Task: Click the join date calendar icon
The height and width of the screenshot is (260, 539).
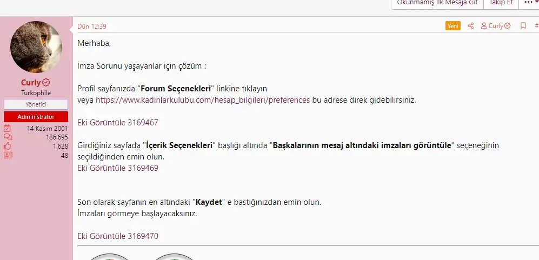Action: pos(8,129)
